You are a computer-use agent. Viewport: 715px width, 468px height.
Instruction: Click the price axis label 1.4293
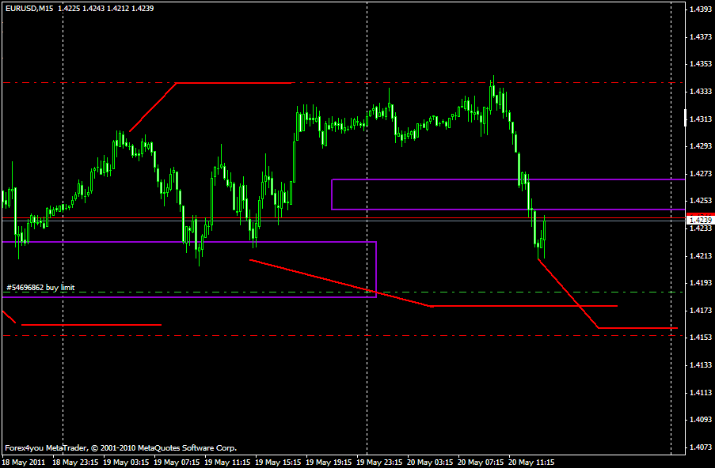[x=701, y=146]
